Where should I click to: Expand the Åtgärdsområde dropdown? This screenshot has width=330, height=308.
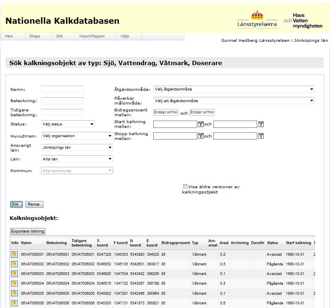[x=234, y=89]
